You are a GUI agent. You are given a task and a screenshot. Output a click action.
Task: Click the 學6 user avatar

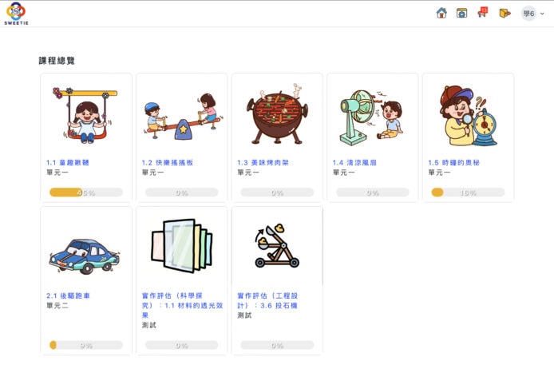(529, 14)
